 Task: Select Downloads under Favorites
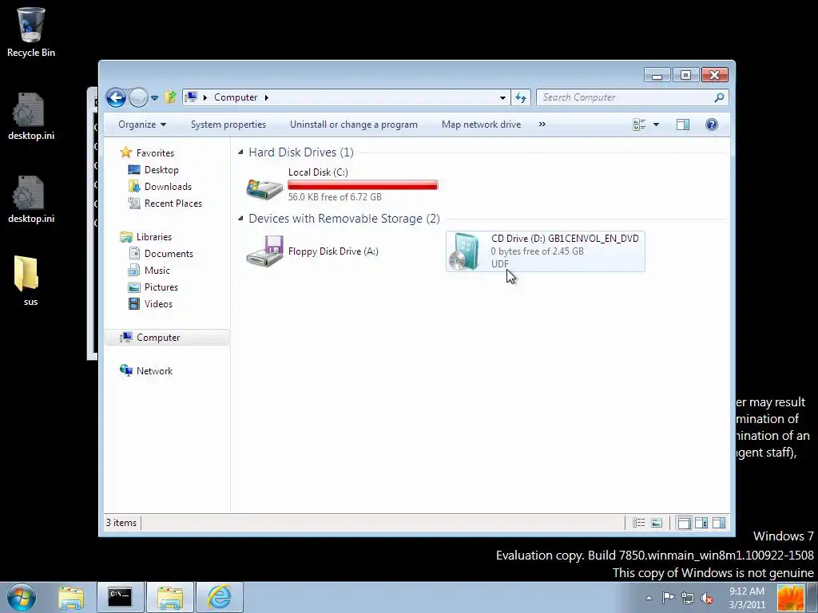point(168,187)
